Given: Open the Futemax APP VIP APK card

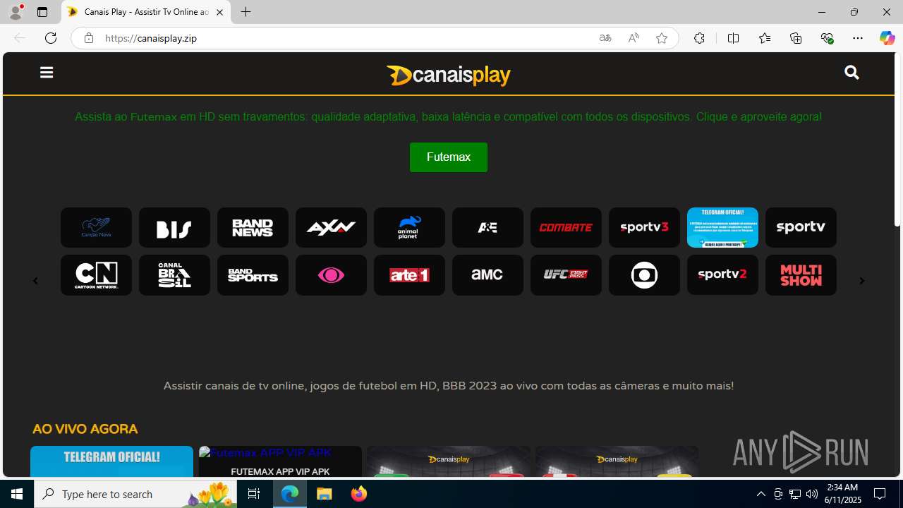Looking at the screenshot, I should coord(280,461).
